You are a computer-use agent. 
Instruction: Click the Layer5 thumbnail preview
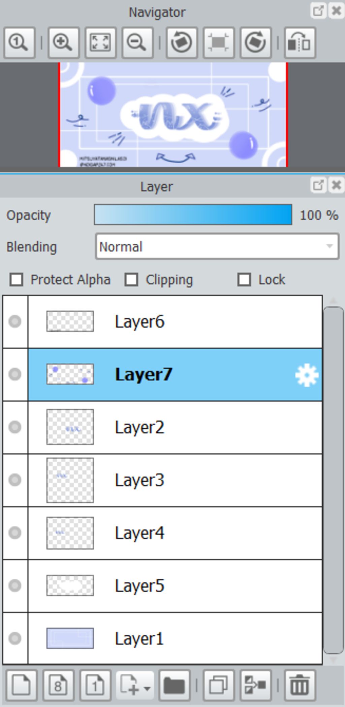click(70, 586)
